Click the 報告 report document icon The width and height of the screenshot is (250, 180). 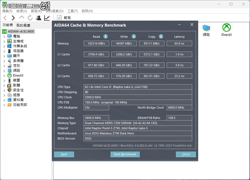pyautogui.click(x=59, y=18)
